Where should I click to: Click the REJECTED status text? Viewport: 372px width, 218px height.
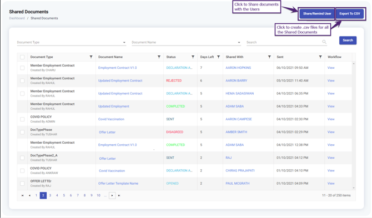[x=174, y=80]
